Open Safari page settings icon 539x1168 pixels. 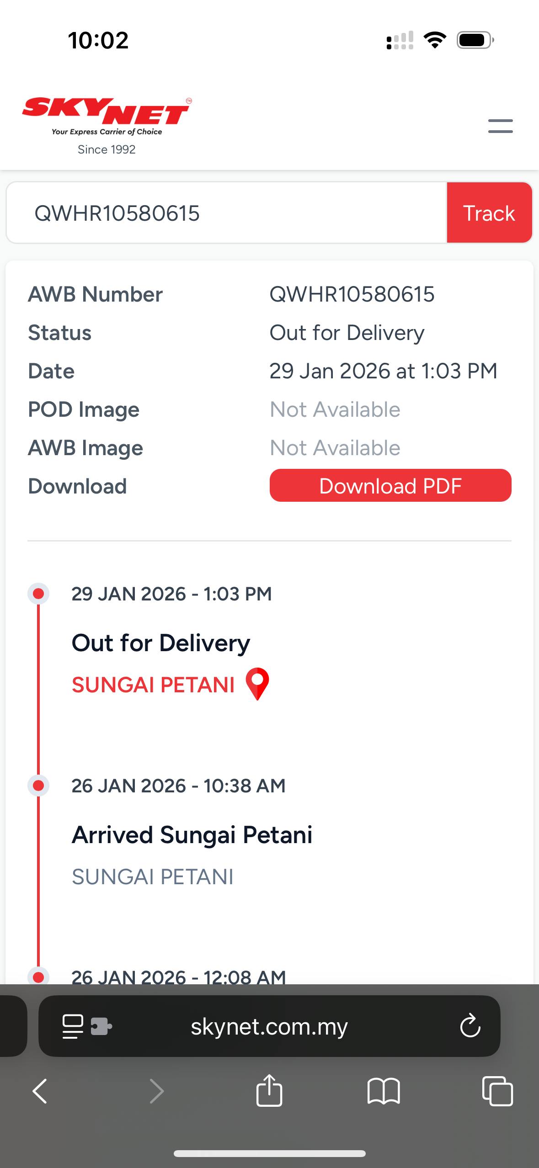pos(73,1026)
